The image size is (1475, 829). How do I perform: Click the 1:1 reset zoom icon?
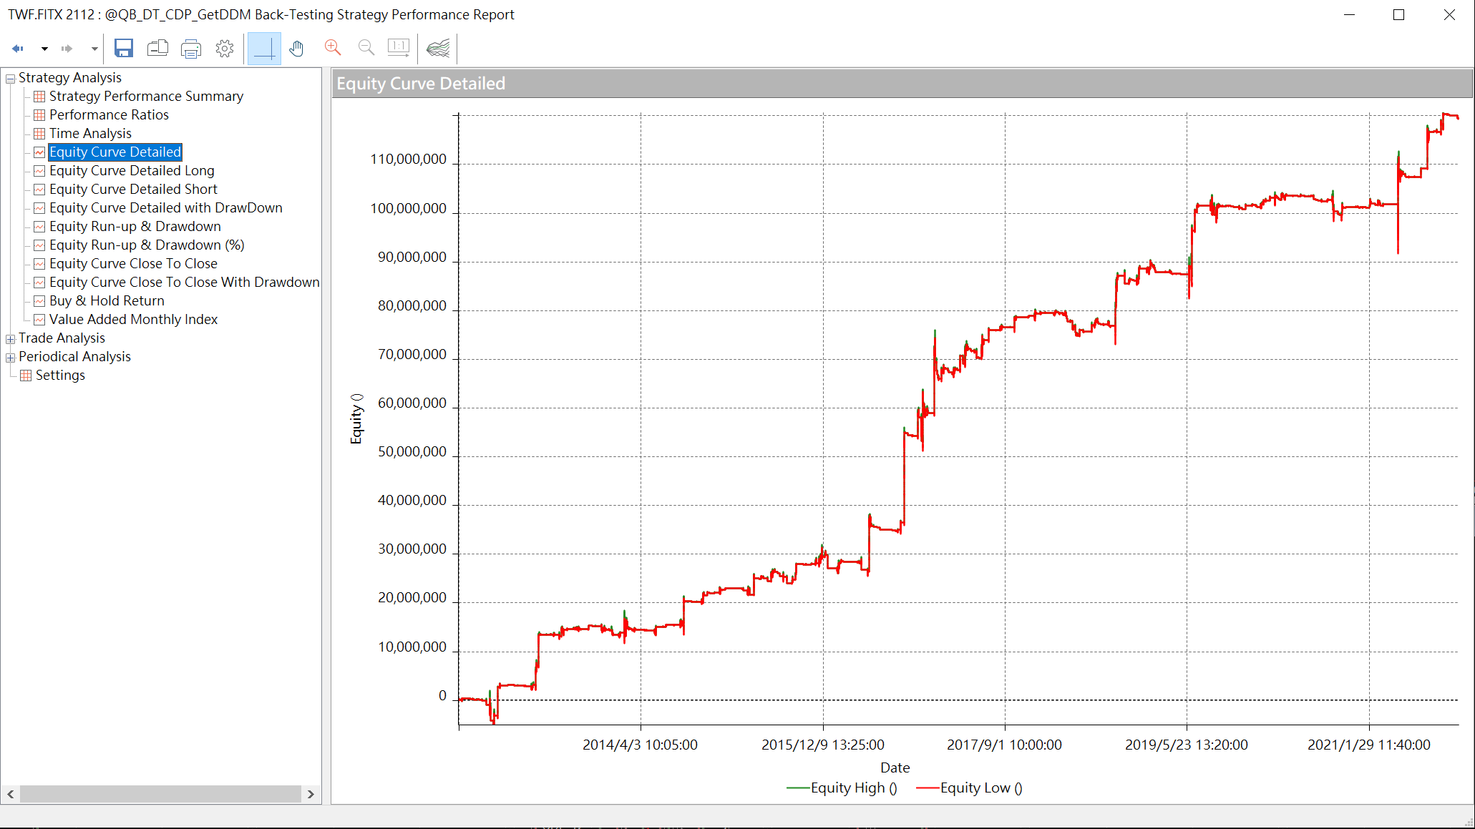[x=399, y=48]
